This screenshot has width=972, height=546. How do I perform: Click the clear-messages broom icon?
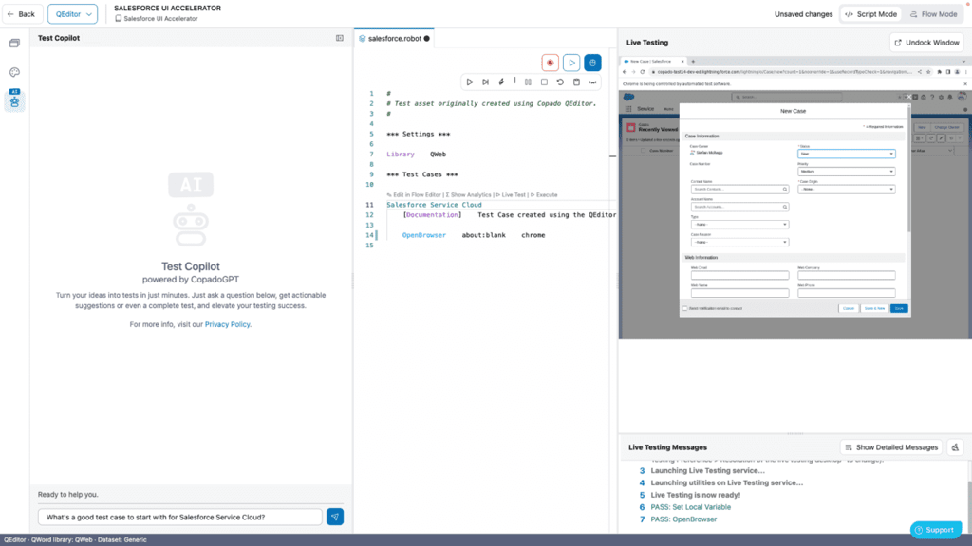click(955, 447)
